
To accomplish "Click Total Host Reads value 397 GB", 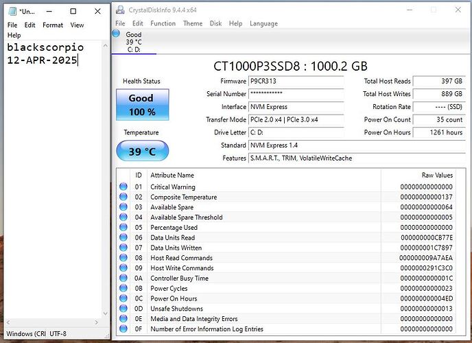I will tap(439, 81).
